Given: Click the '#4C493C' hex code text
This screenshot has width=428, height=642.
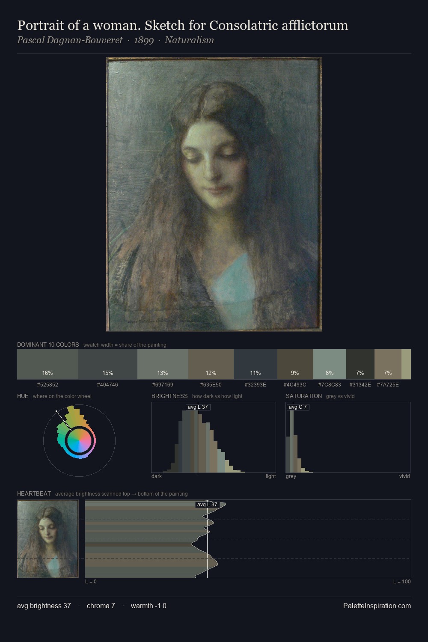Looking at the screenshot, I should point(295,385).
